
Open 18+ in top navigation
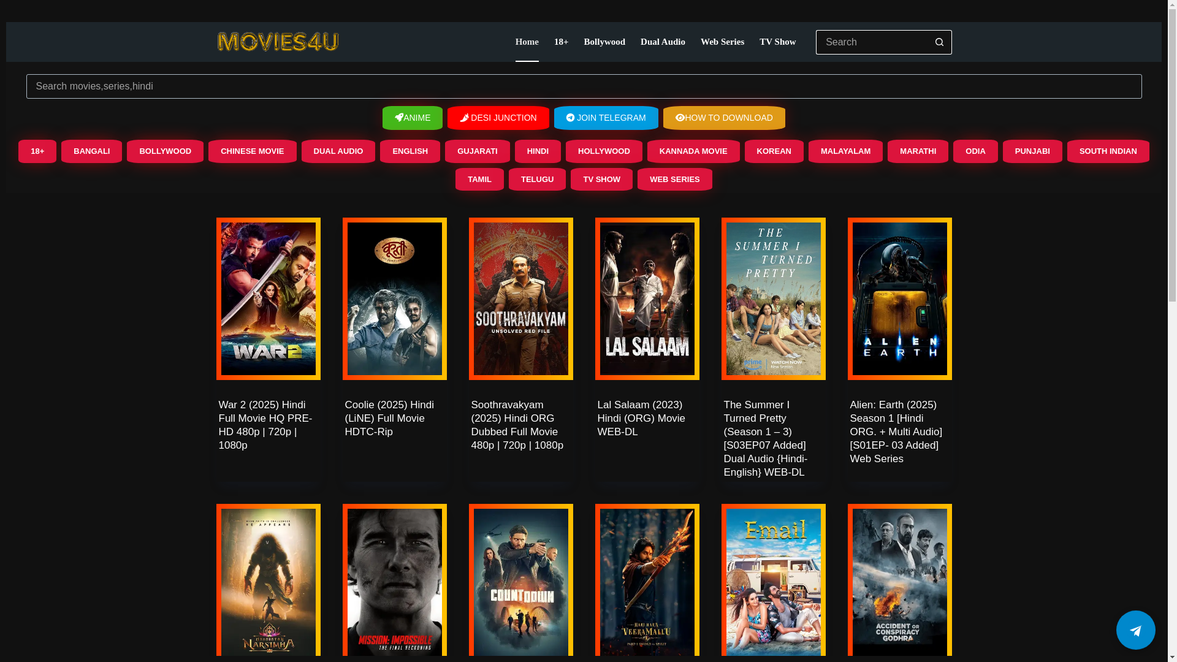pyautogui.click(x=561, y=42)
